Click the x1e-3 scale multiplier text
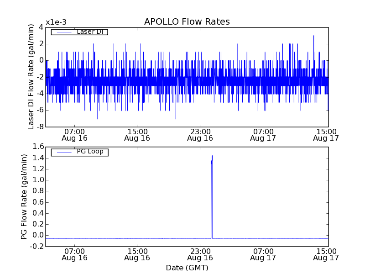 (56, 22)
